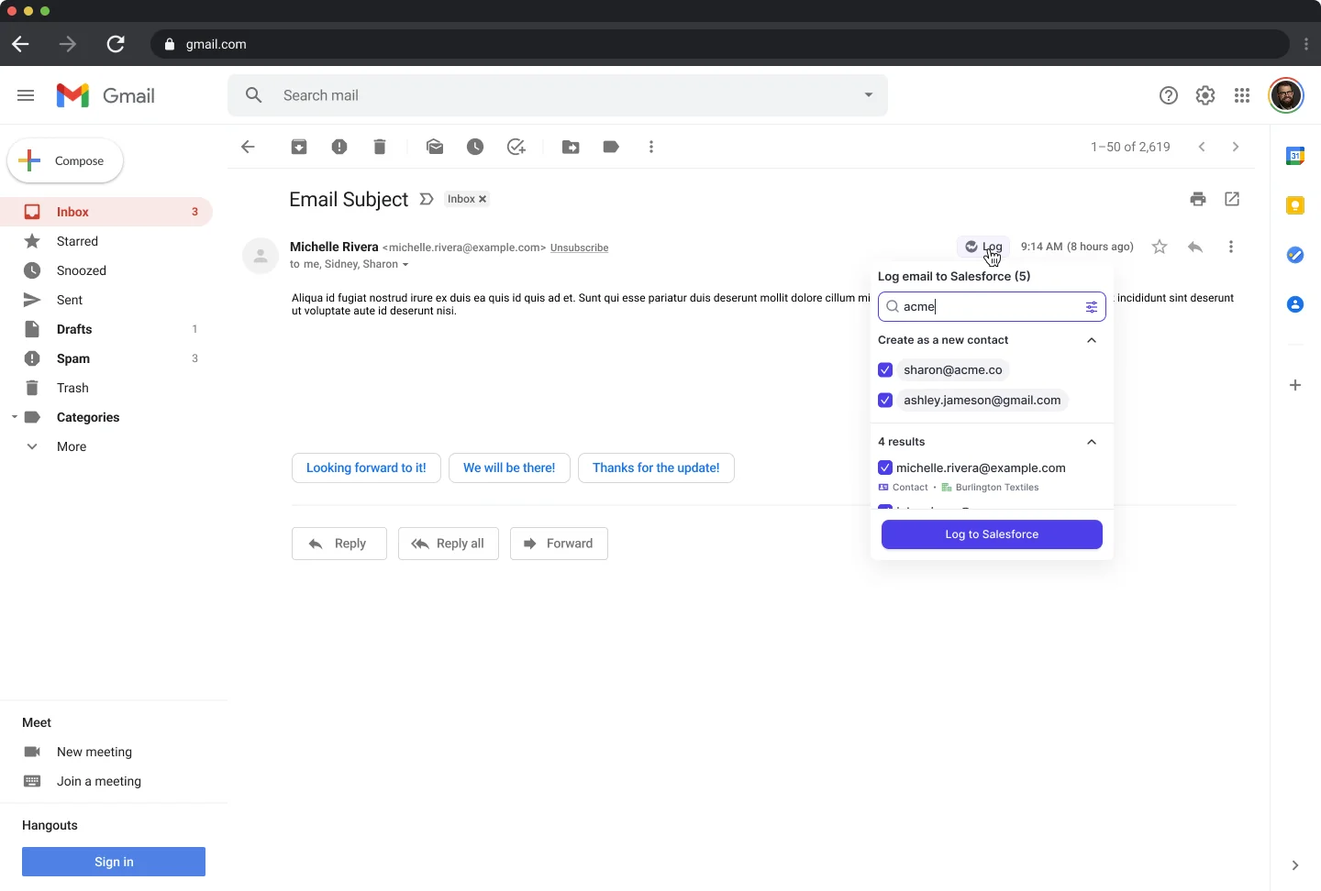Click the Forward button
The width and height of the screenshot is (1321, 891).
point(559,544)
